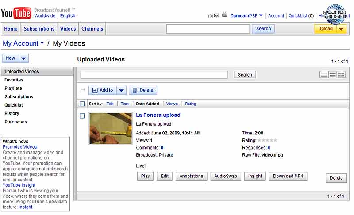The image size is (354, 215).
Task: Select Favorites in the sidebar
Action: click(14, 80)
